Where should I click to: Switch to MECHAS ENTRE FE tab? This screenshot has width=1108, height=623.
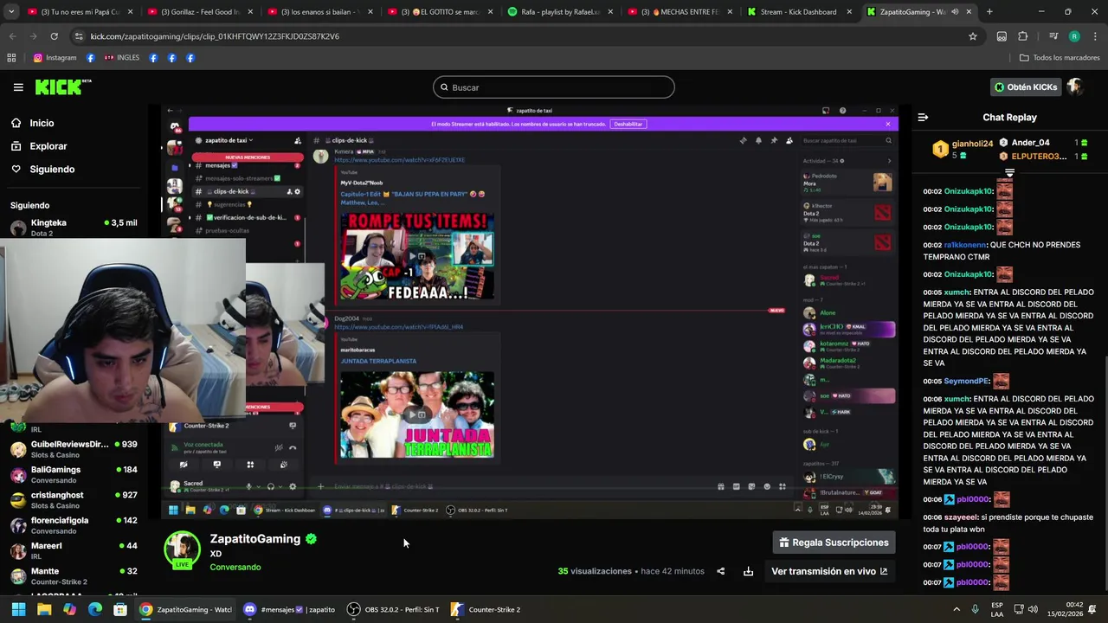[x=679, y=12]
